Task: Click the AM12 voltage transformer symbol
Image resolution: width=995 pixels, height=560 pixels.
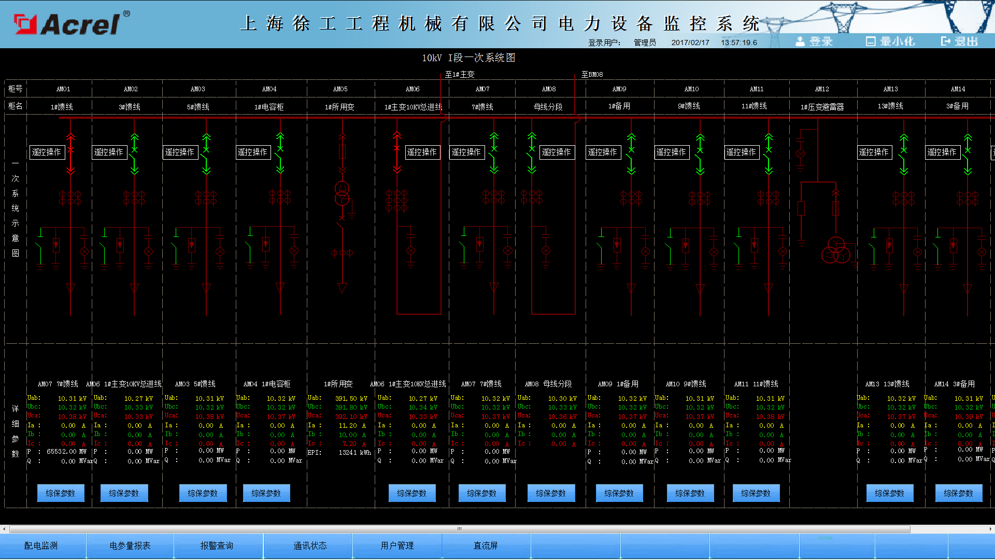Action: 835,250
